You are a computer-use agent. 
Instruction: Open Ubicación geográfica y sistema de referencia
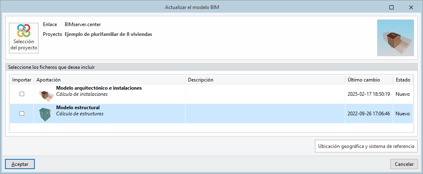tap(366, 147)
